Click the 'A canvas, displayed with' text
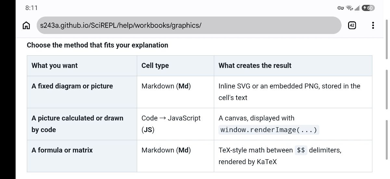The height and width of the screenshot is (179, 390). pyautogui.click(x=256, y=118)
